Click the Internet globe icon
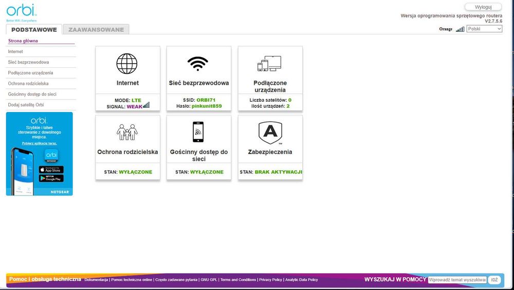This screenshot has width=514, height=290. pyautogui.click(x=127, y=64)
